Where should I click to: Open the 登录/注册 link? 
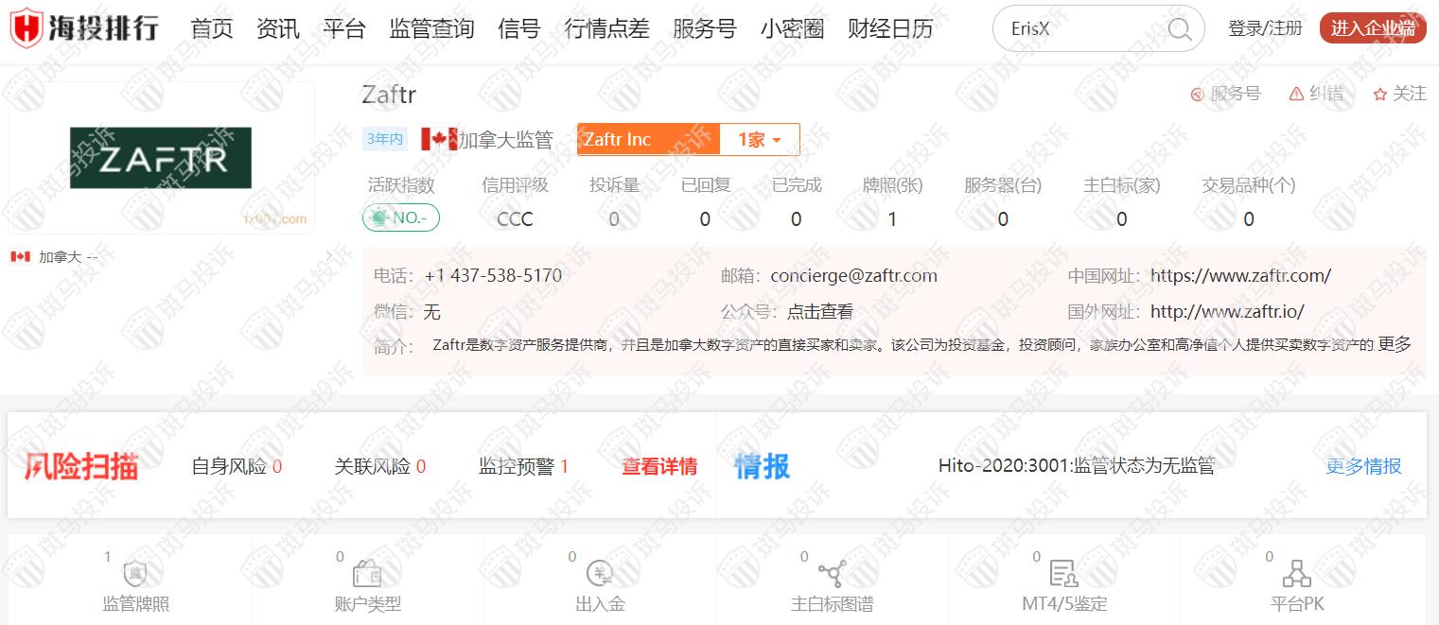pos(1264,28)
